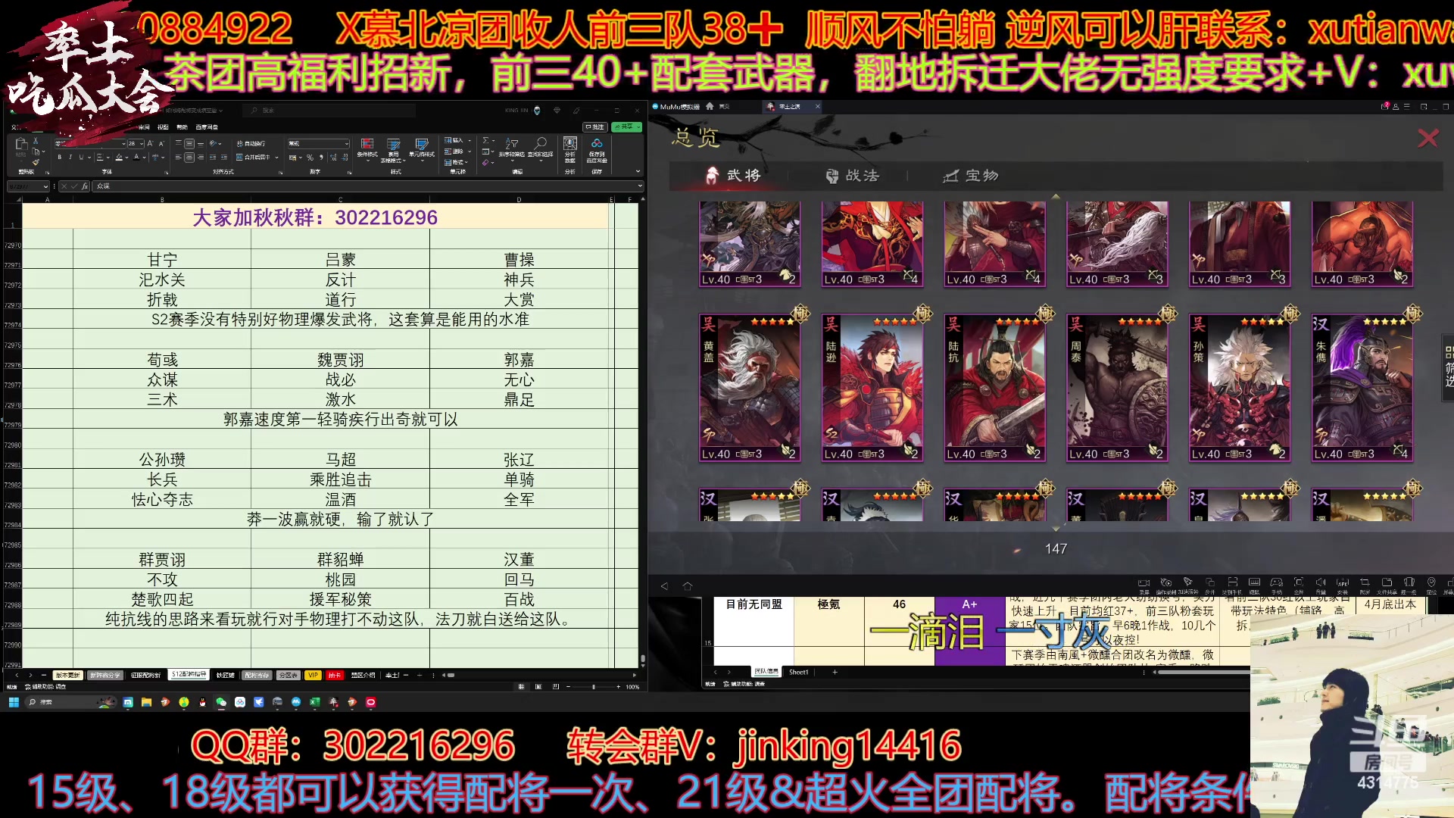Image resolution: width=1454 pixels, height=818 pixels.
Task: Click the Excel zoom slider handle
Action: click(594, 687)
